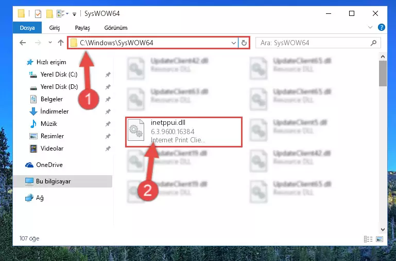The image size is (396, 261).
Task: Open recent locations dropdown arrow
Action: (50, 42)
